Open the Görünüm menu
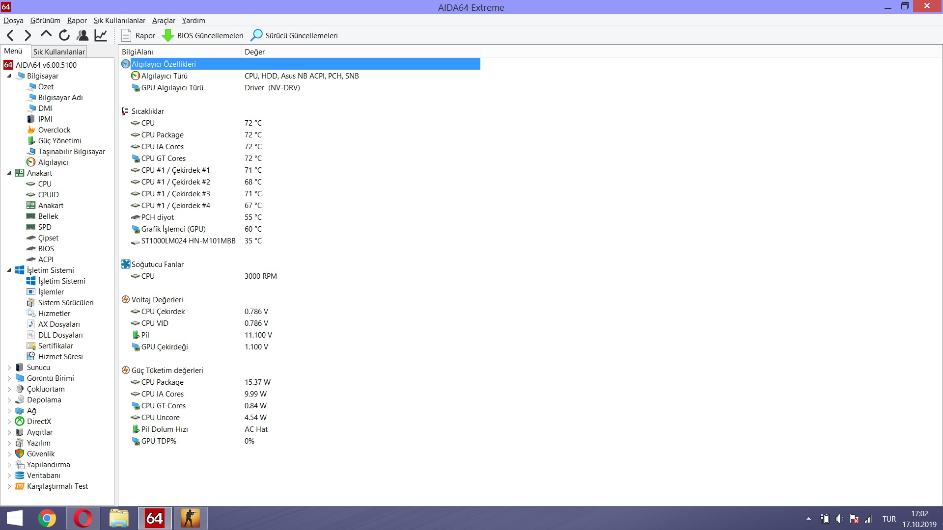 coord(45,21)
